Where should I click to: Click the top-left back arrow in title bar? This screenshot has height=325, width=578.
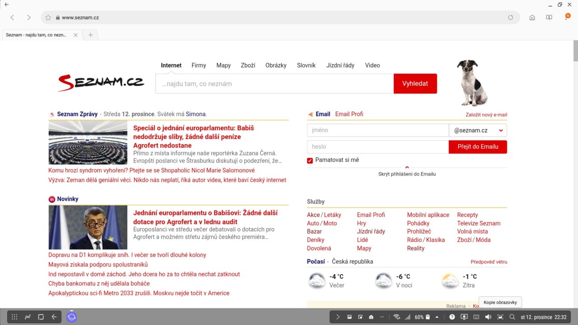click(x=6, y=4)
